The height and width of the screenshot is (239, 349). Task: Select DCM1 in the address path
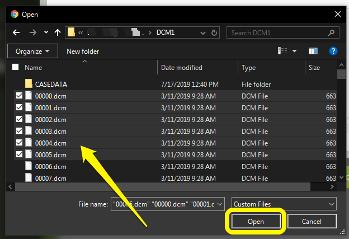click(x=166, y=32)
